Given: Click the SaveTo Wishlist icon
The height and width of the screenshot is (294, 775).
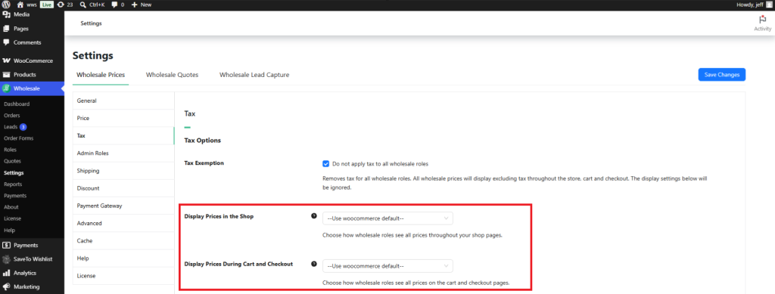Looking at the screenshot, I should [x=6, y=259].
